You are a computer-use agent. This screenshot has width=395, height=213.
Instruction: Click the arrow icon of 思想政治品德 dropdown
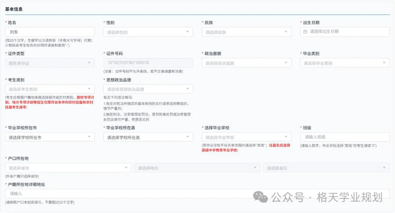pyautogui.click(x=187, y=89)
